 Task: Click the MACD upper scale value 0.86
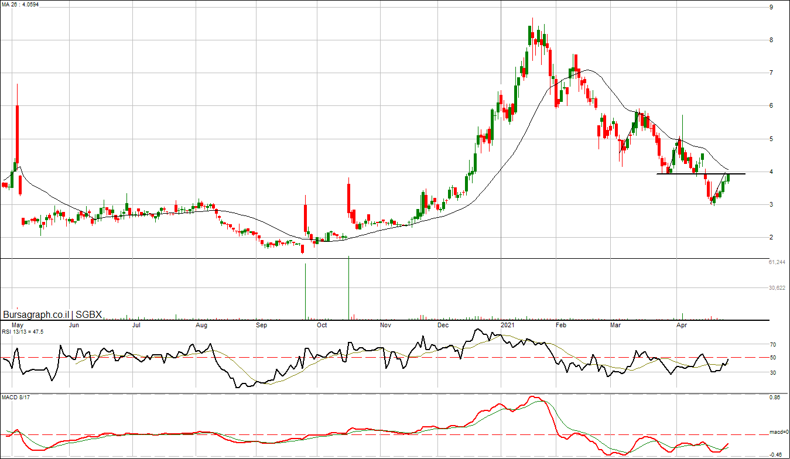[x=775, y=398]
